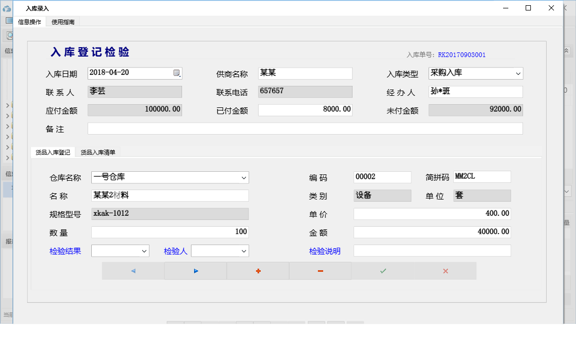
Task: Add a new goods entry with the plus icon
Action: pyautogui.click(x=258, y=271)
